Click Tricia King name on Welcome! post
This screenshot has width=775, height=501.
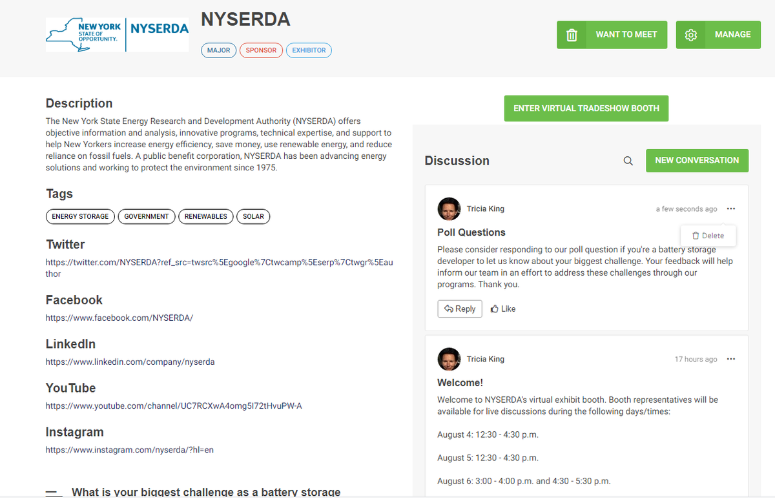click(486, 360)
